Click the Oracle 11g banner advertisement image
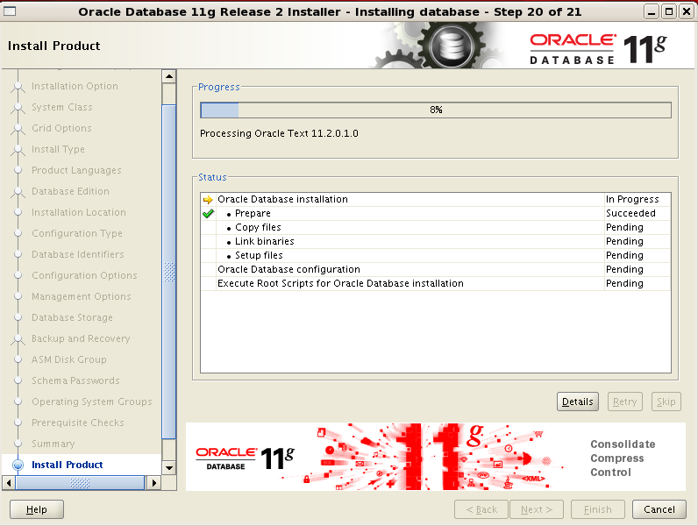Viewport: 698px width, 526px height. click(x=435, y=458)
